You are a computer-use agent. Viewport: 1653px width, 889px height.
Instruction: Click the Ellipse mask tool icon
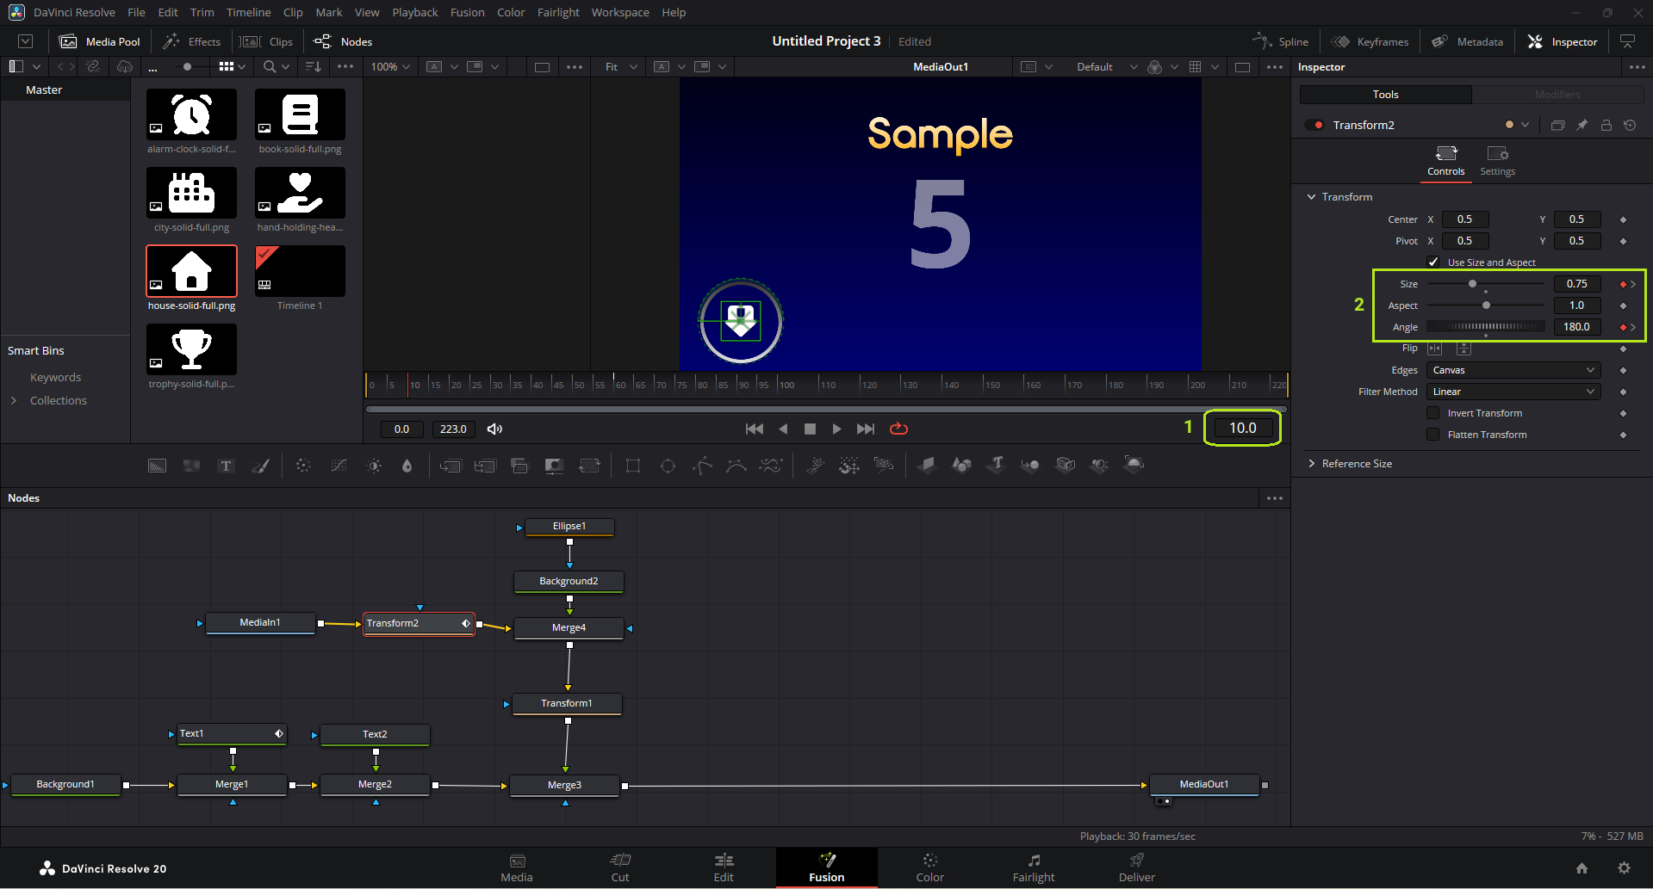[668, 466]
